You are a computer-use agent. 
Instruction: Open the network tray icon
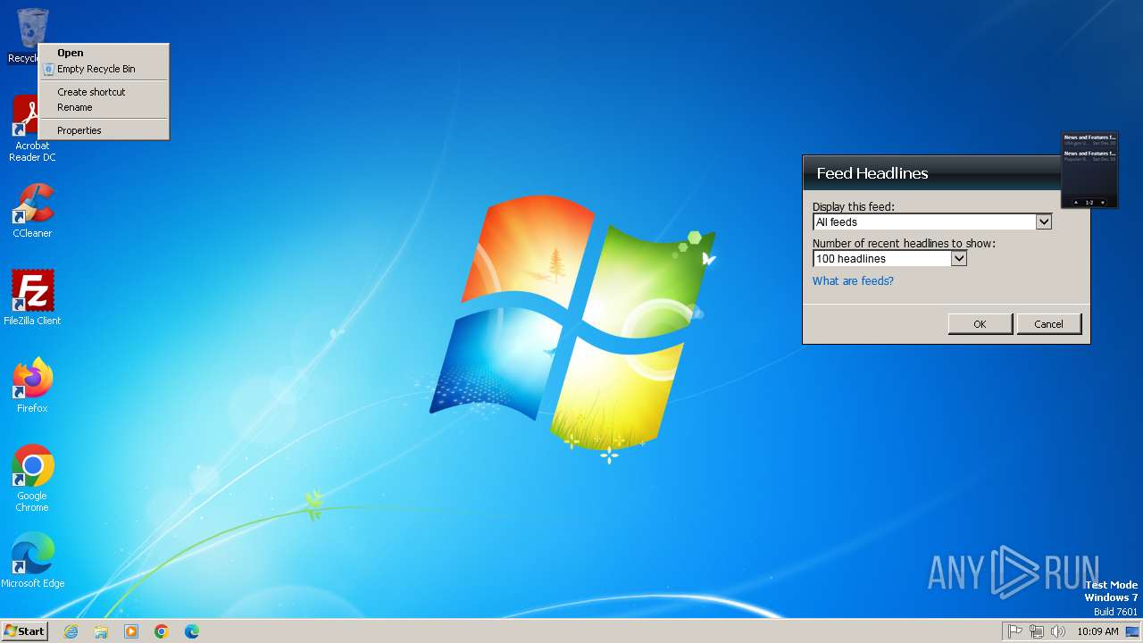pos(1037,631)
